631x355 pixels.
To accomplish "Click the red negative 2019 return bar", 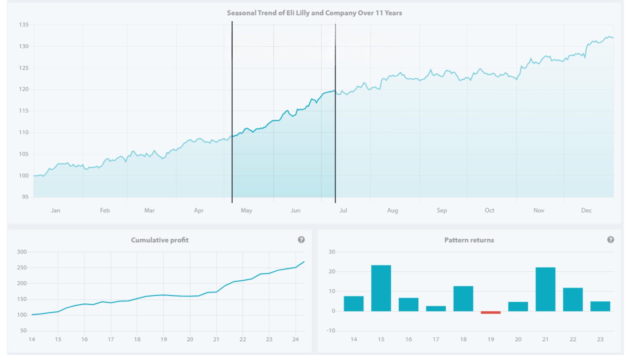I will click(490, 312).
